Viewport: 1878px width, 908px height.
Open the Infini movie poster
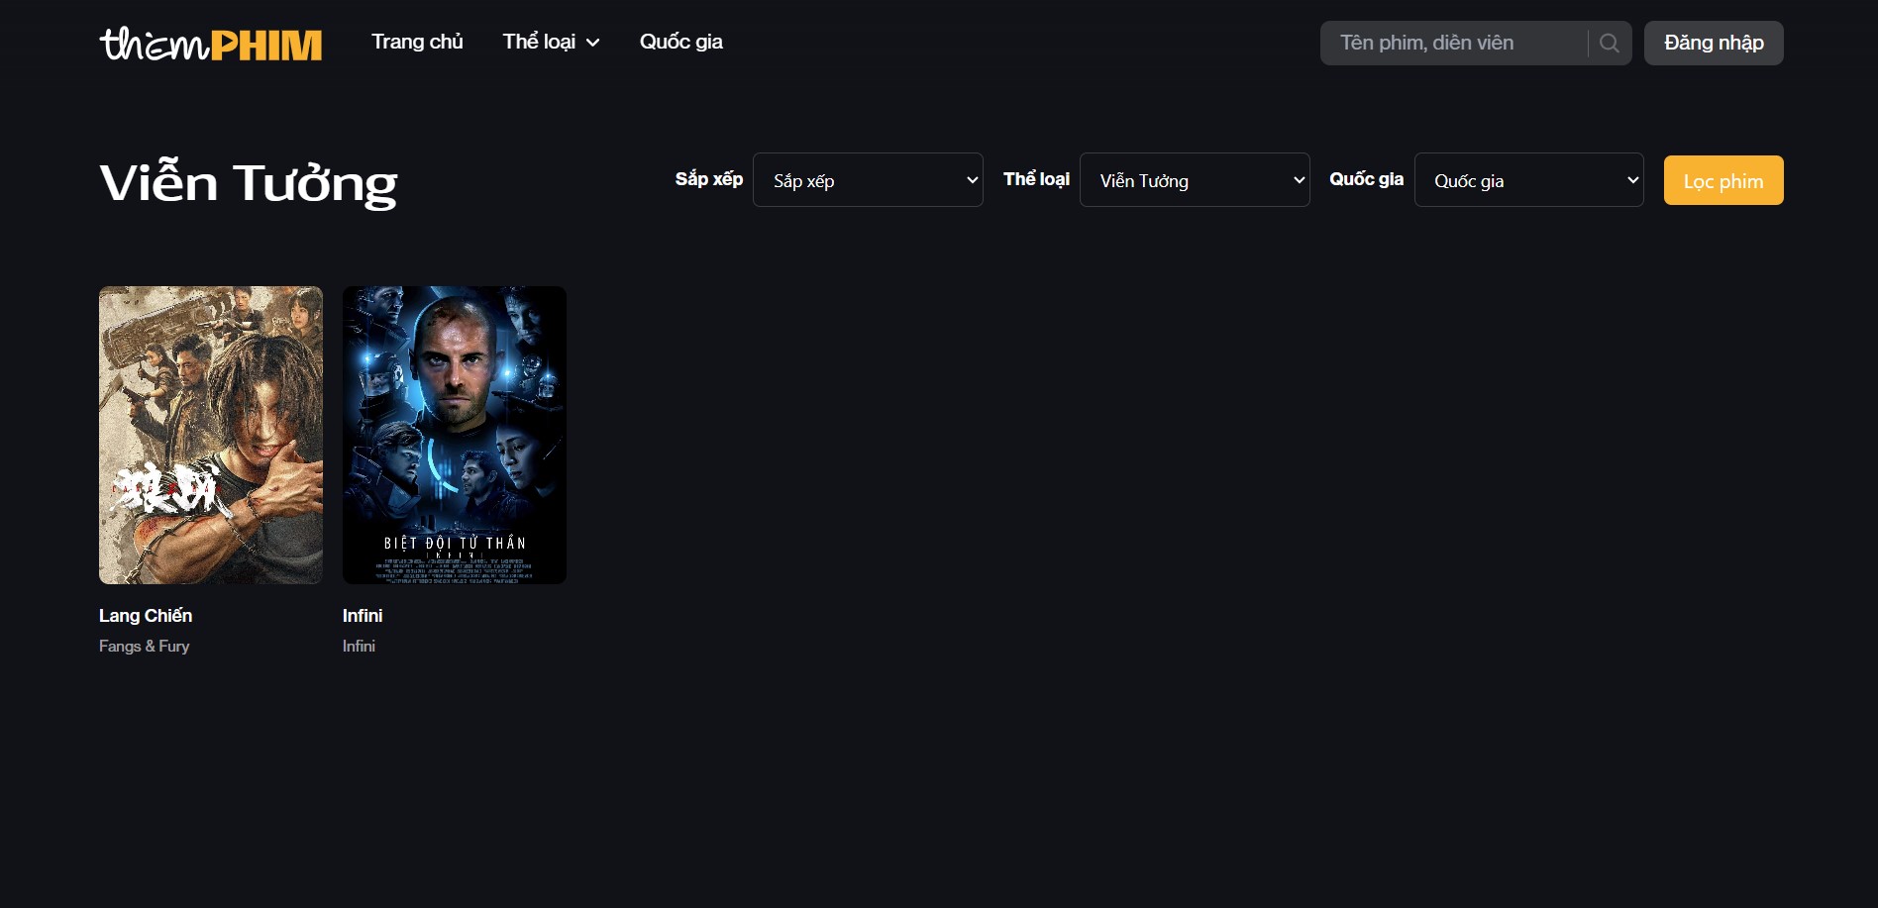pyautogui.click(x=455, y=435)
